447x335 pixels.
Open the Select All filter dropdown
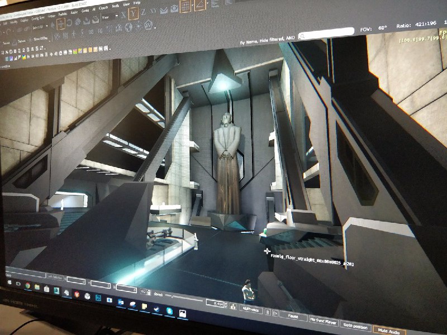40,27
